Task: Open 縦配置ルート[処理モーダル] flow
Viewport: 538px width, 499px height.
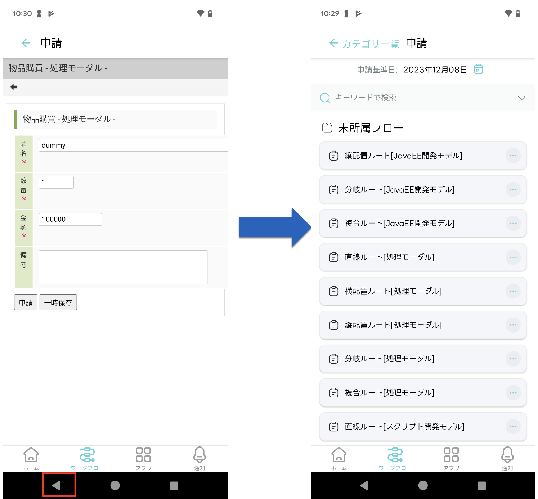Action: pos(423,325)
